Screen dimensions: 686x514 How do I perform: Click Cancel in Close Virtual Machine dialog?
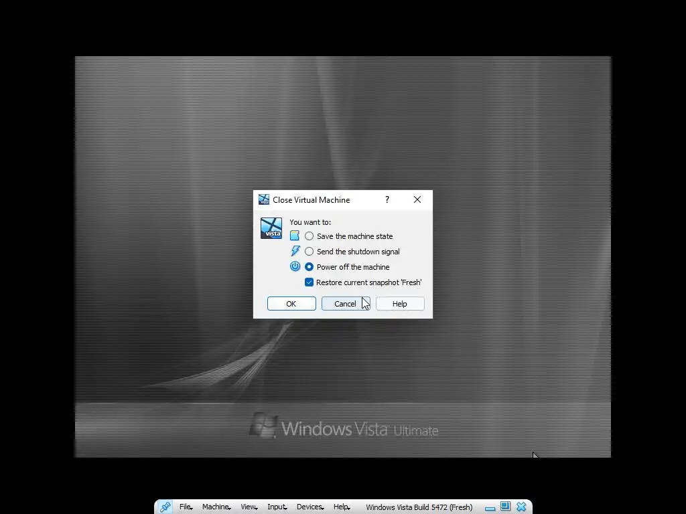(x=346, y=304)
